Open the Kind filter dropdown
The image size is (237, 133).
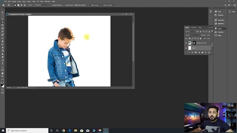[x=190, y=32]
